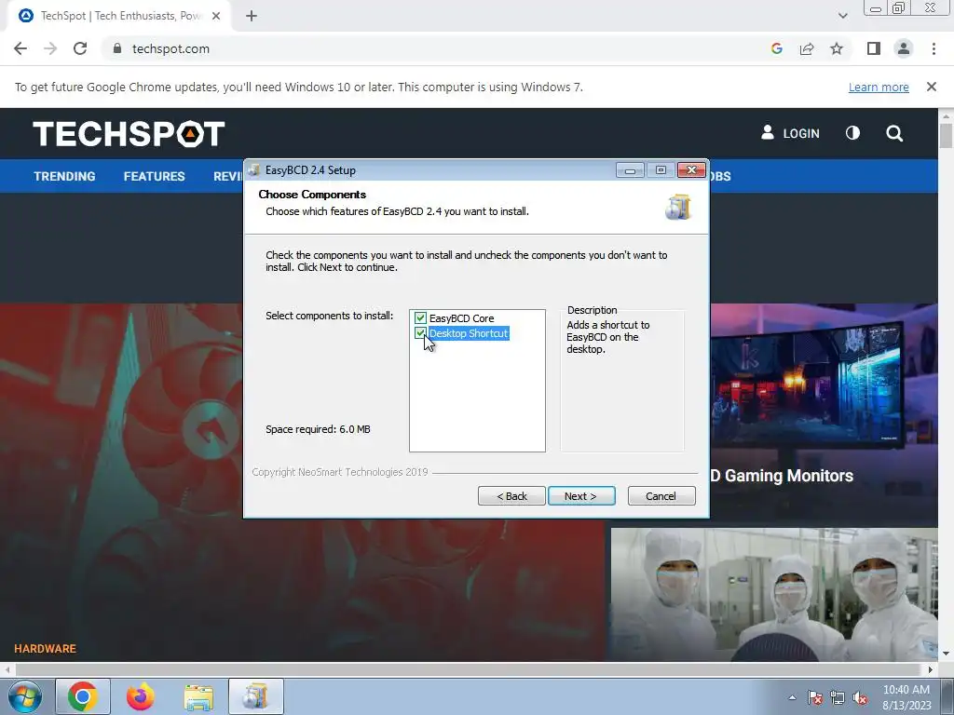This screenshot has width=954, height=715.
Task: Follow the Learn more link
Action: 879,87
